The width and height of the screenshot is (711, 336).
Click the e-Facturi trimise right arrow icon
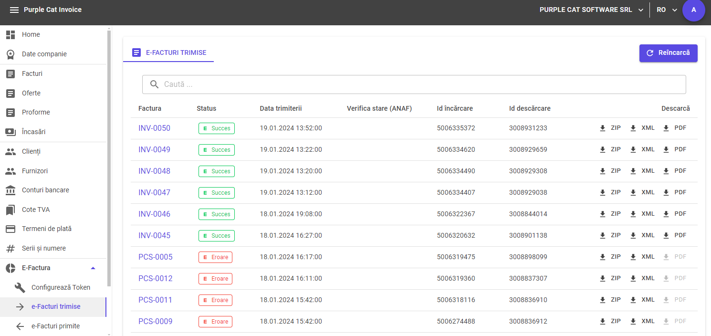(20, 307)
